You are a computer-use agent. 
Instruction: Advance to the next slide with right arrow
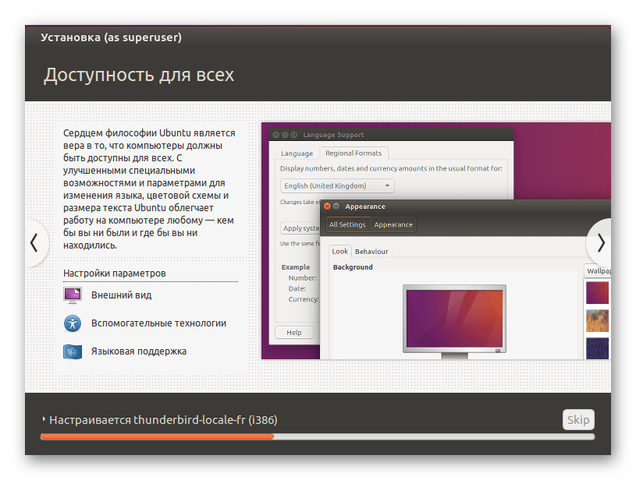click(601, 243)
